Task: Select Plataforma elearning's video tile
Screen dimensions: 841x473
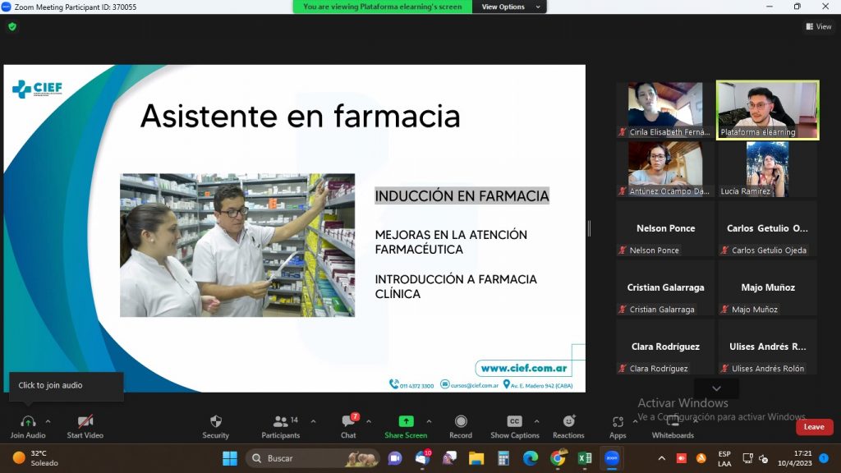Action: [768, 110]
